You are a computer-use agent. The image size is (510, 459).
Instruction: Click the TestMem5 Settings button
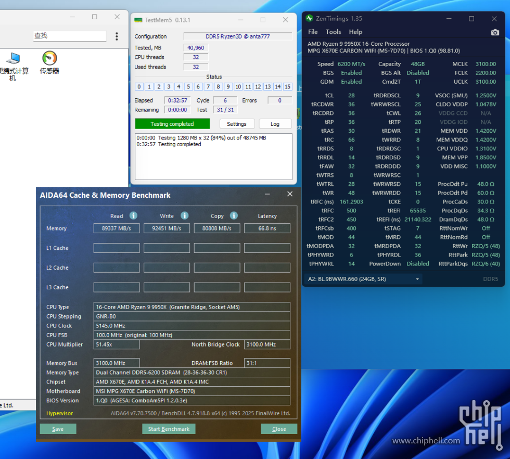coord(236,124)
